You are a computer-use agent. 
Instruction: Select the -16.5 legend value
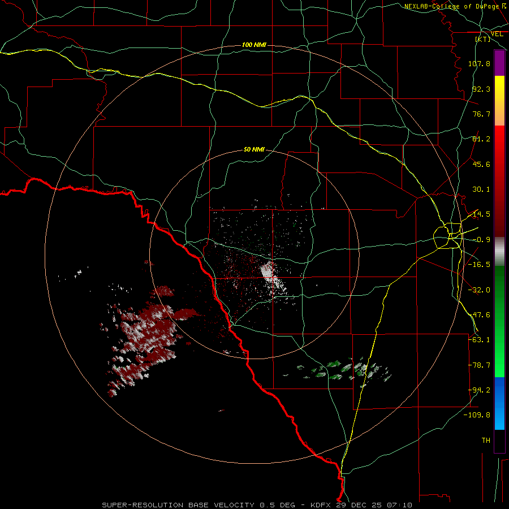point(479,265)
